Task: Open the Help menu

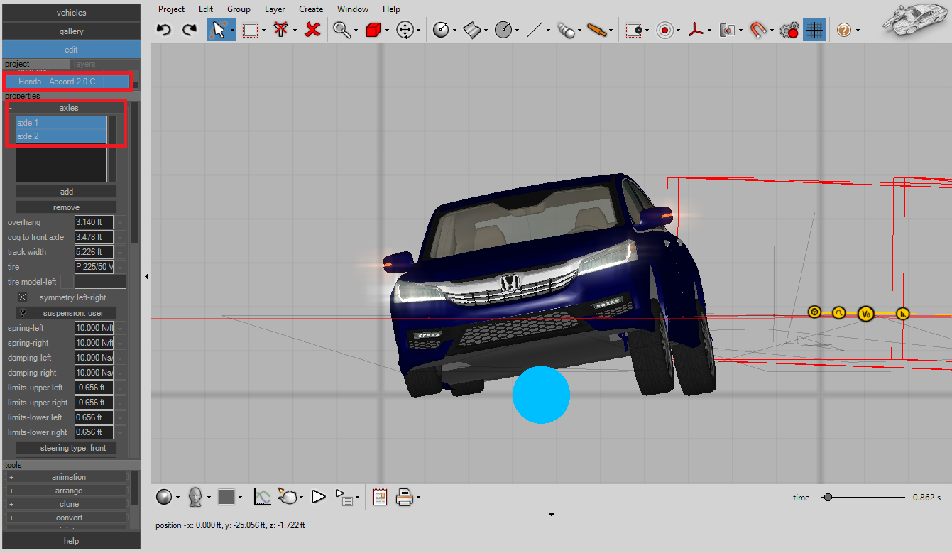Action: pos(391,9)
